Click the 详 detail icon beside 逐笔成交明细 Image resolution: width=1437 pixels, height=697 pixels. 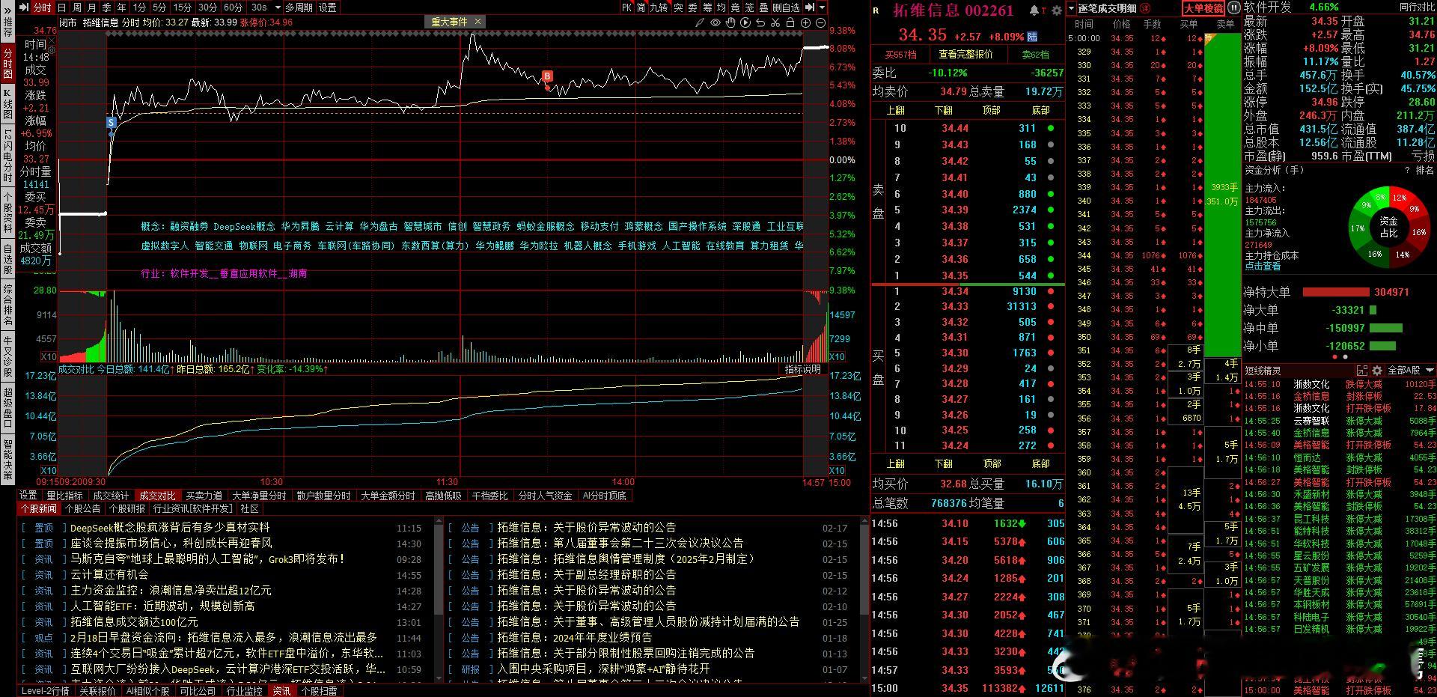(x=1145, y=8)
